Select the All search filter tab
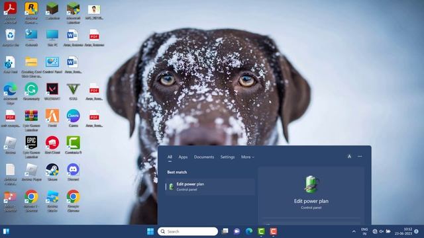The image size is (424, 238). [x=170, y=157]
